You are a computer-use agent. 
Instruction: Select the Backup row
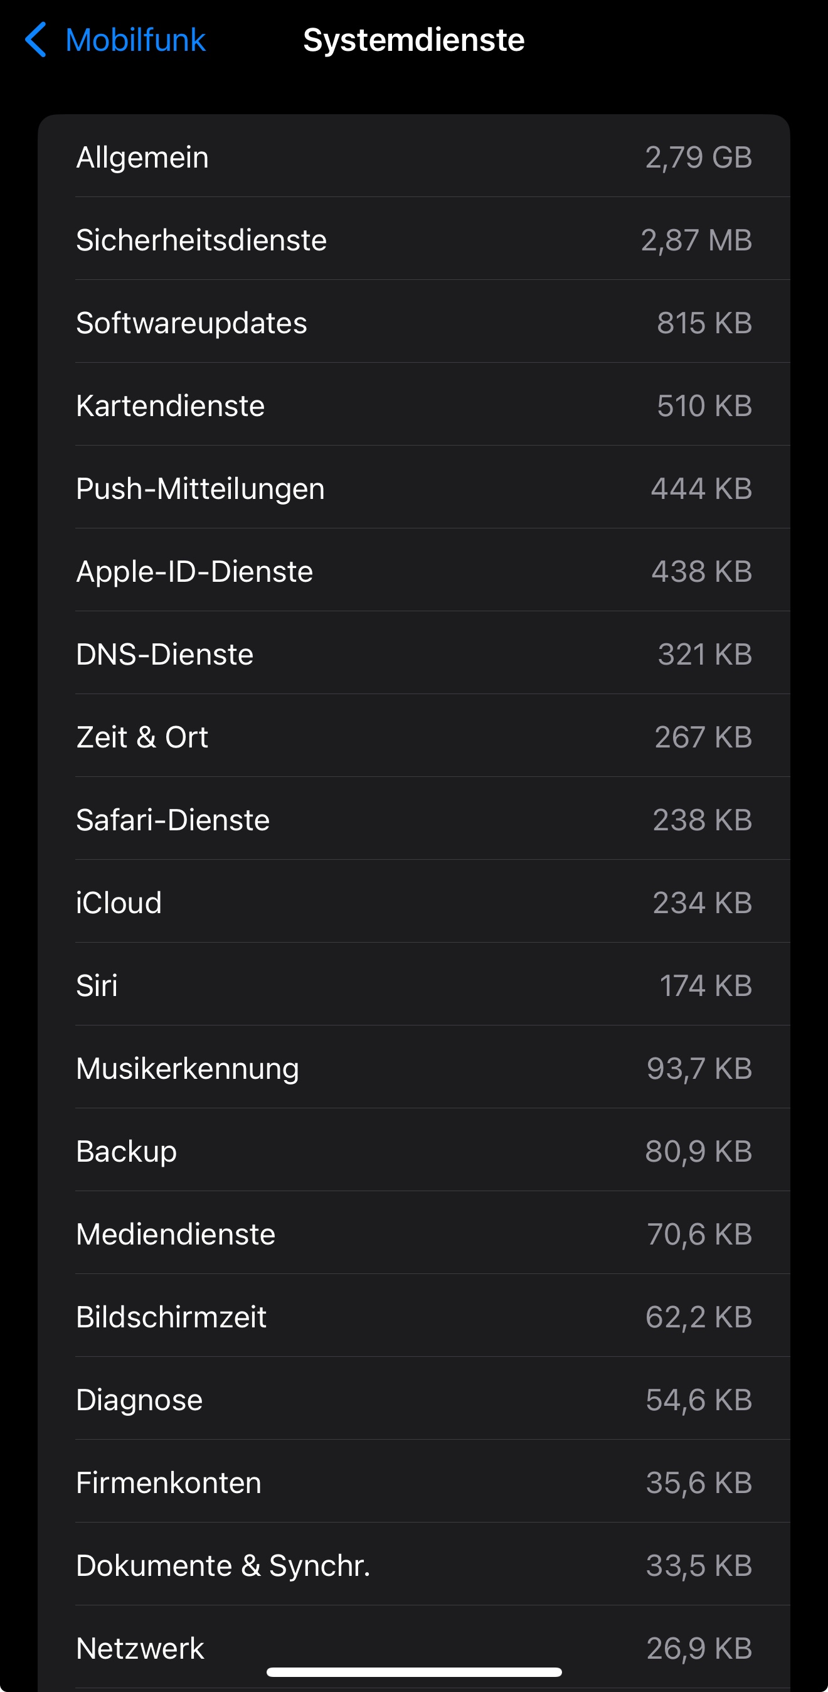pyautogui.click(x=413, y=1150)
